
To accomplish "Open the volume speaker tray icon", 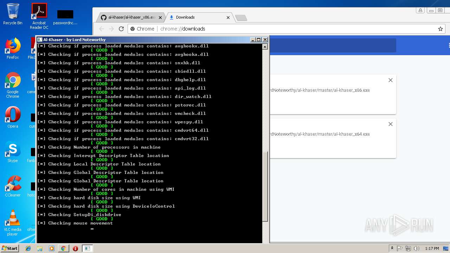I will point(417,248).
